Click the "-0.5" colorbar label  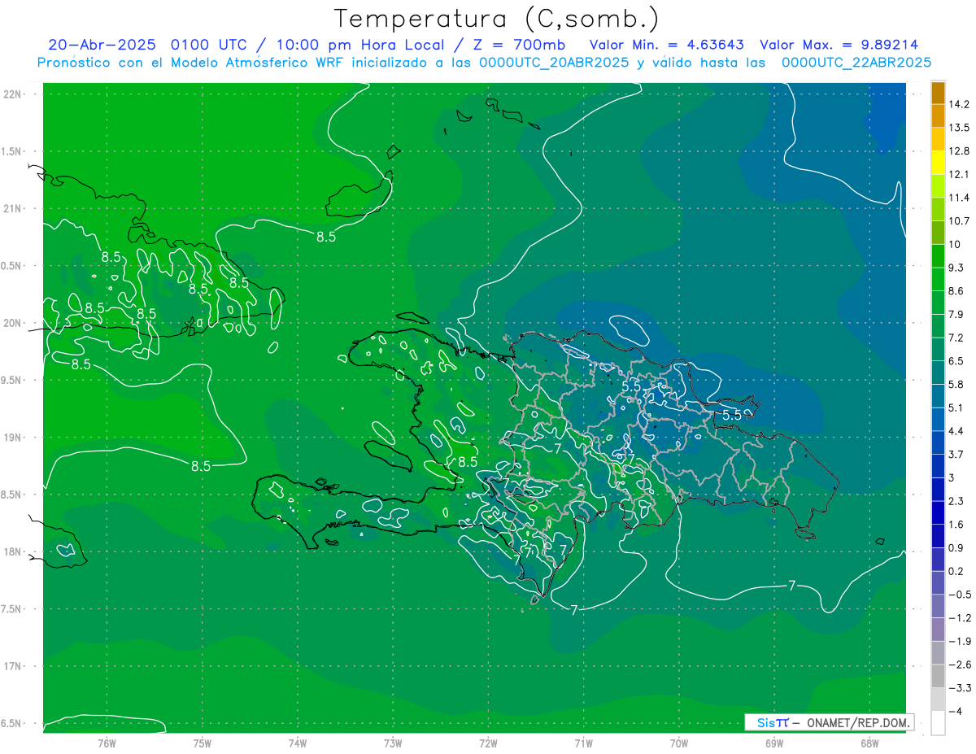click(x=959, y=595)
